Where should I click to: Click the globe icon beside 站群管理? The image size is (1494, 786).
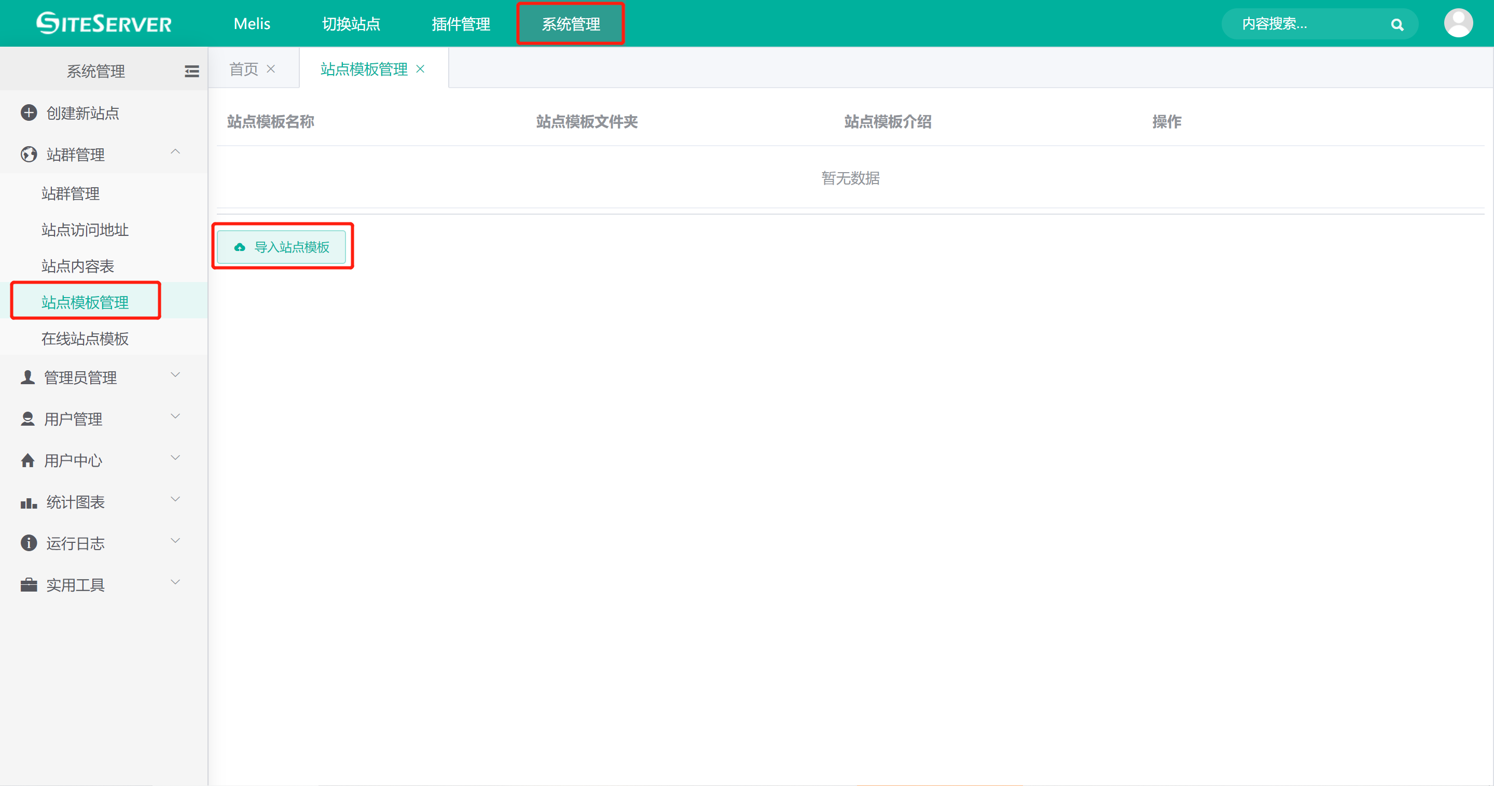[29, 154]
